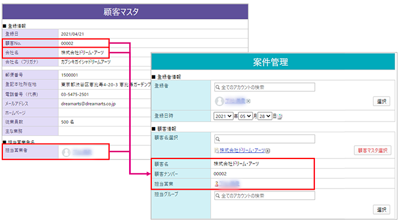398x222 pixels.
Task: Click the magnifier icon in the 担当グループ field
Action: 218,196
